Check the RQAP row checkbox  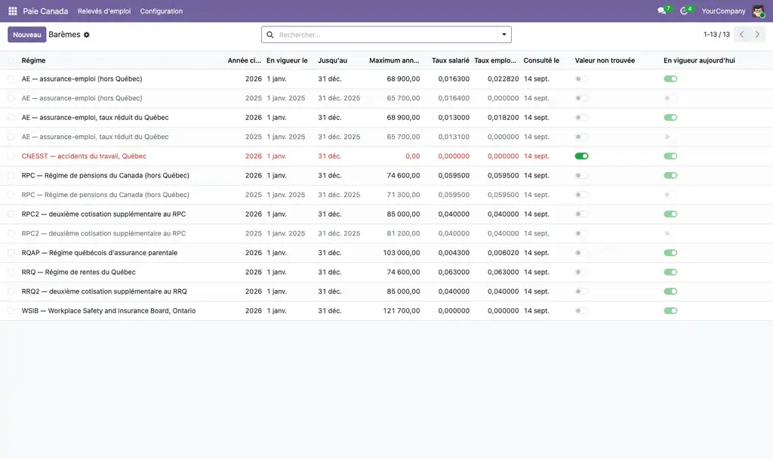point(11,253)
